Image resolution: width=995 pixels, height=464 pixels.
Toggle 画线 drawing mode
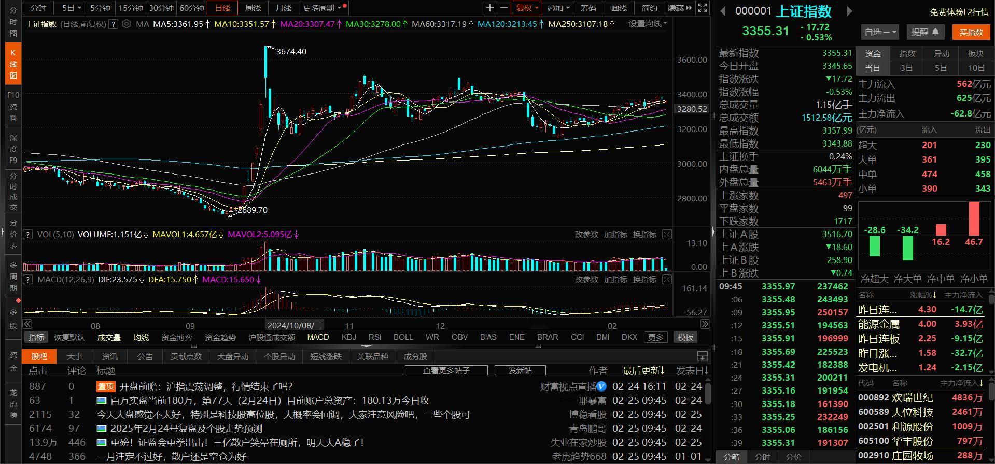coord(619,8)
